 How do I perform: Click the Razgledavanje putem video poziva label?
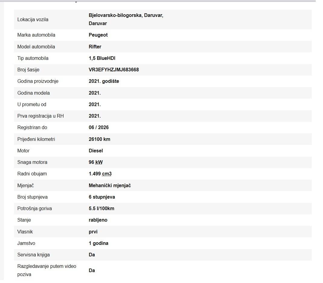[x=47, y=270]
